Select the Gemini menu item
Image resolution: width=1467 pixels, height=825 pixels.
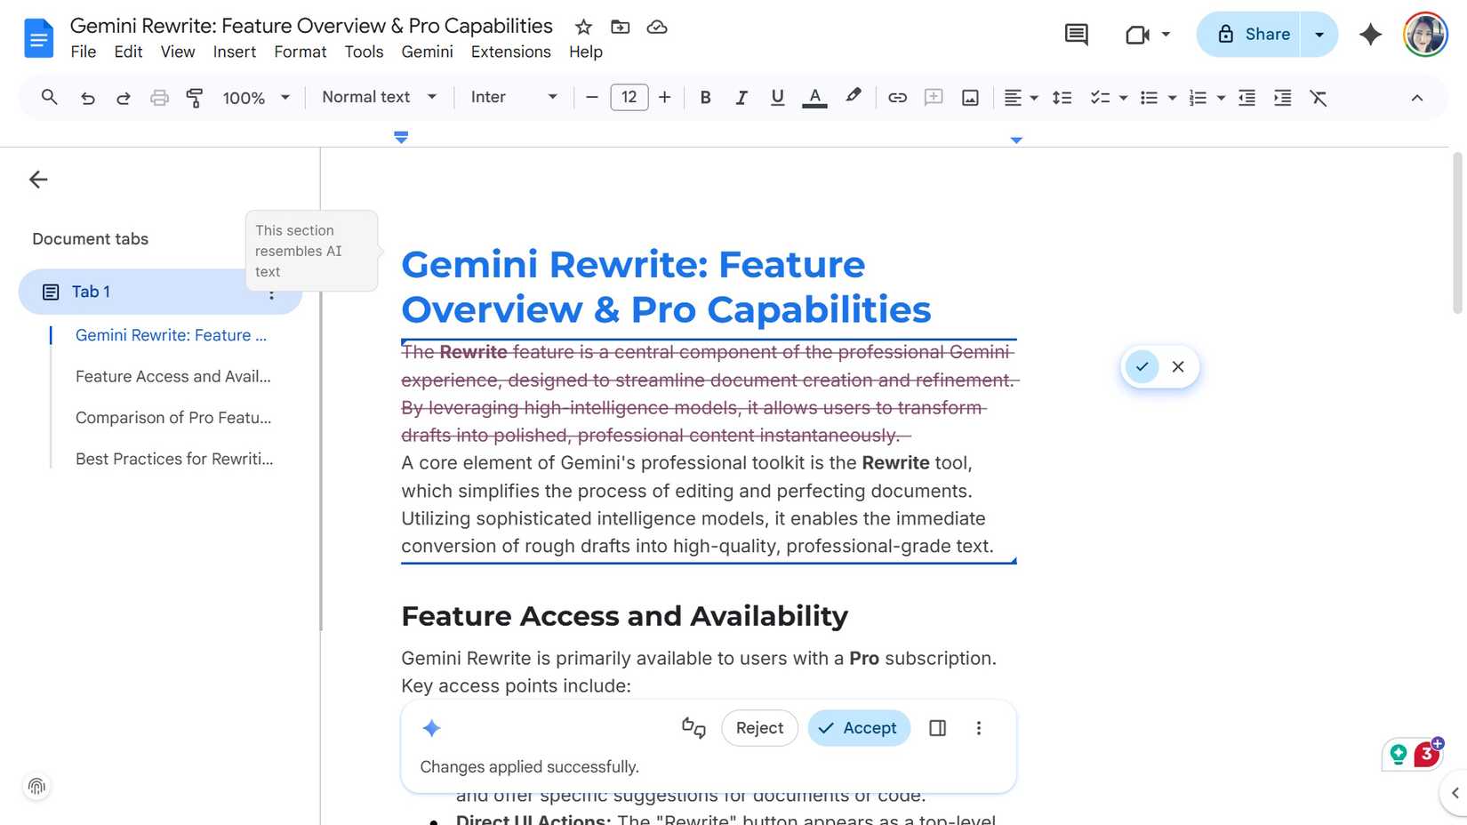pos(427,52)
